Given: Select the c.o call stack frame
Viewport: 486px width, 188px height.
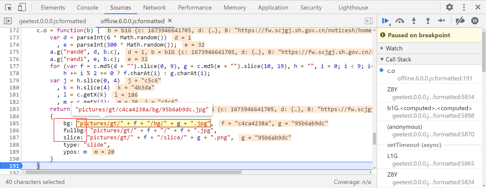Looking at the screenshot, I should 429,75.
